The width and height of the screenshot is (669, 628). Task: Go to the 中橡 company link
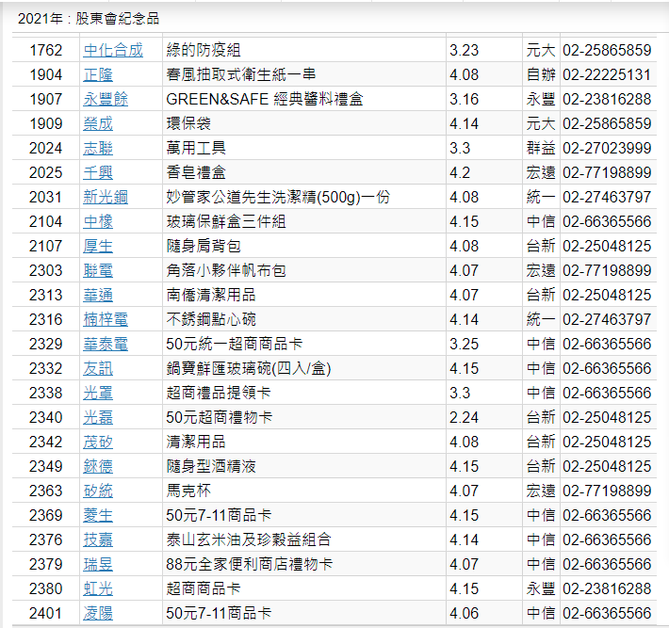pos(97,221)
